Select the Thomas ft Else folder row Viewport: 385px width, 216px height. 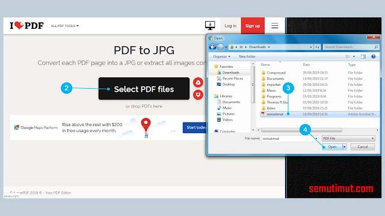click(x=319, y=102)
